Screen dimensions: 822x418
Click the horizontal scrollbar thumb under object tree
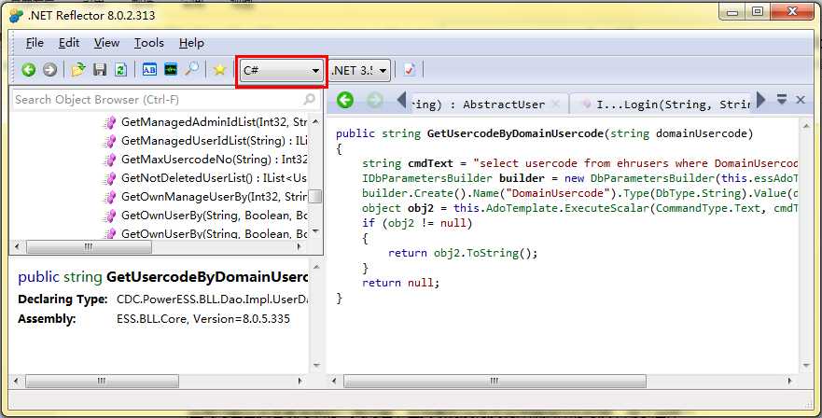click(x=89, y=246)
